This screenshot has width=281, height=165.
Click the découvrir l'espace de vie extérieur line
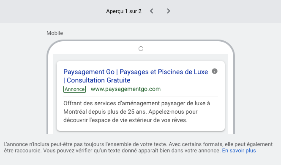click(x=125, y=120)
